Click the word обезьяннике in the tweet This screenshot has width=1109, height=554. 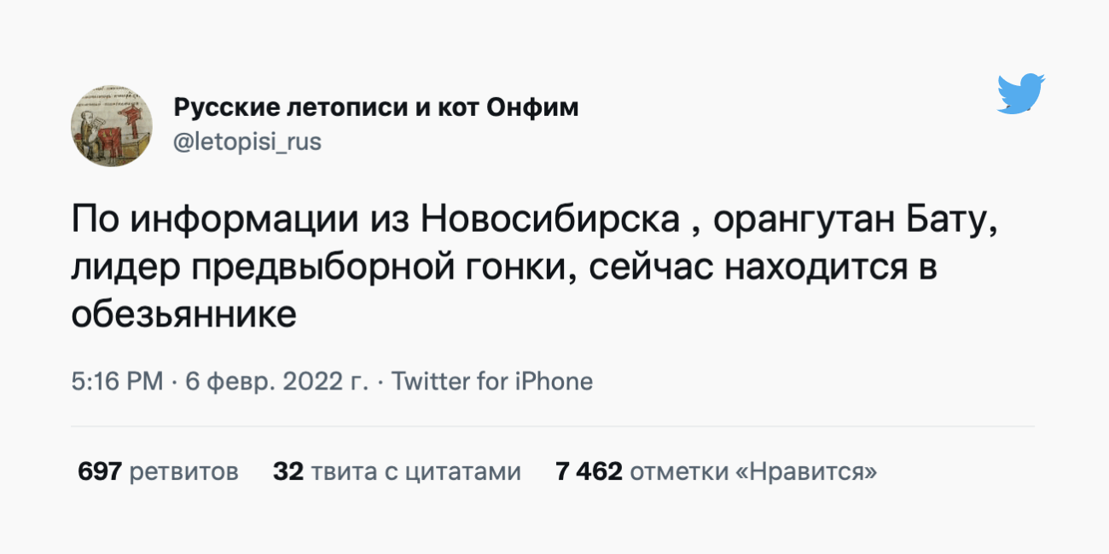pyautogui.click(x=184, y=315)
